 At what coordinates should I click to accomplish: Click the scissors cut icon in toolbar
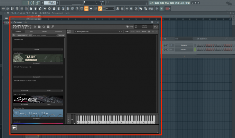point(63,9)
